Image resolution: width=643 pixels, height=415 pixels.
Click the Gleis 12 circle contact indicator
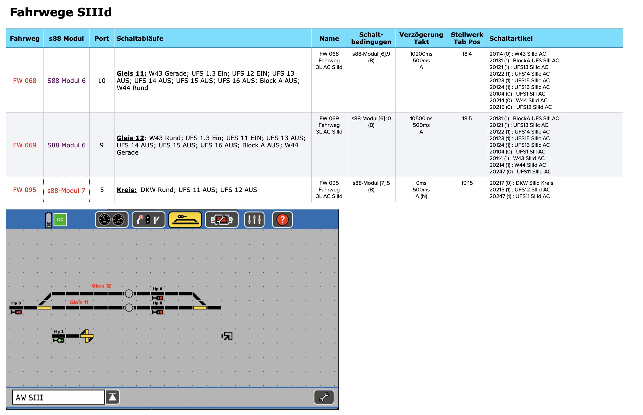pos(129,293)
